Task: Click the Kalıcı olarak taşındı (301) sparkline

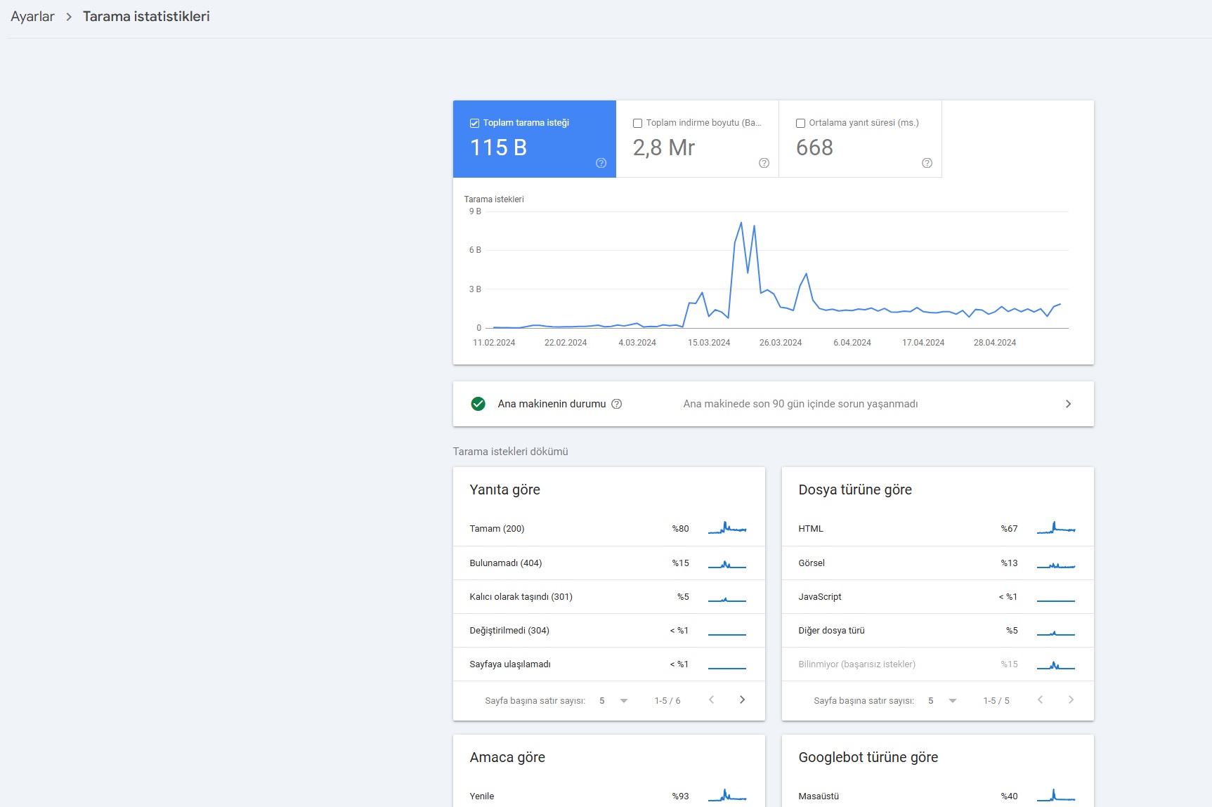Action: click(726, 598)
